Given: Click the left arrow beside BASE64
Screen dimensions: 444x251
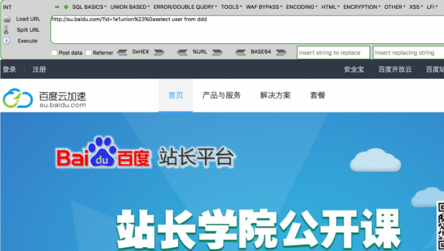Looking at the screenshot, I should 240,52.
